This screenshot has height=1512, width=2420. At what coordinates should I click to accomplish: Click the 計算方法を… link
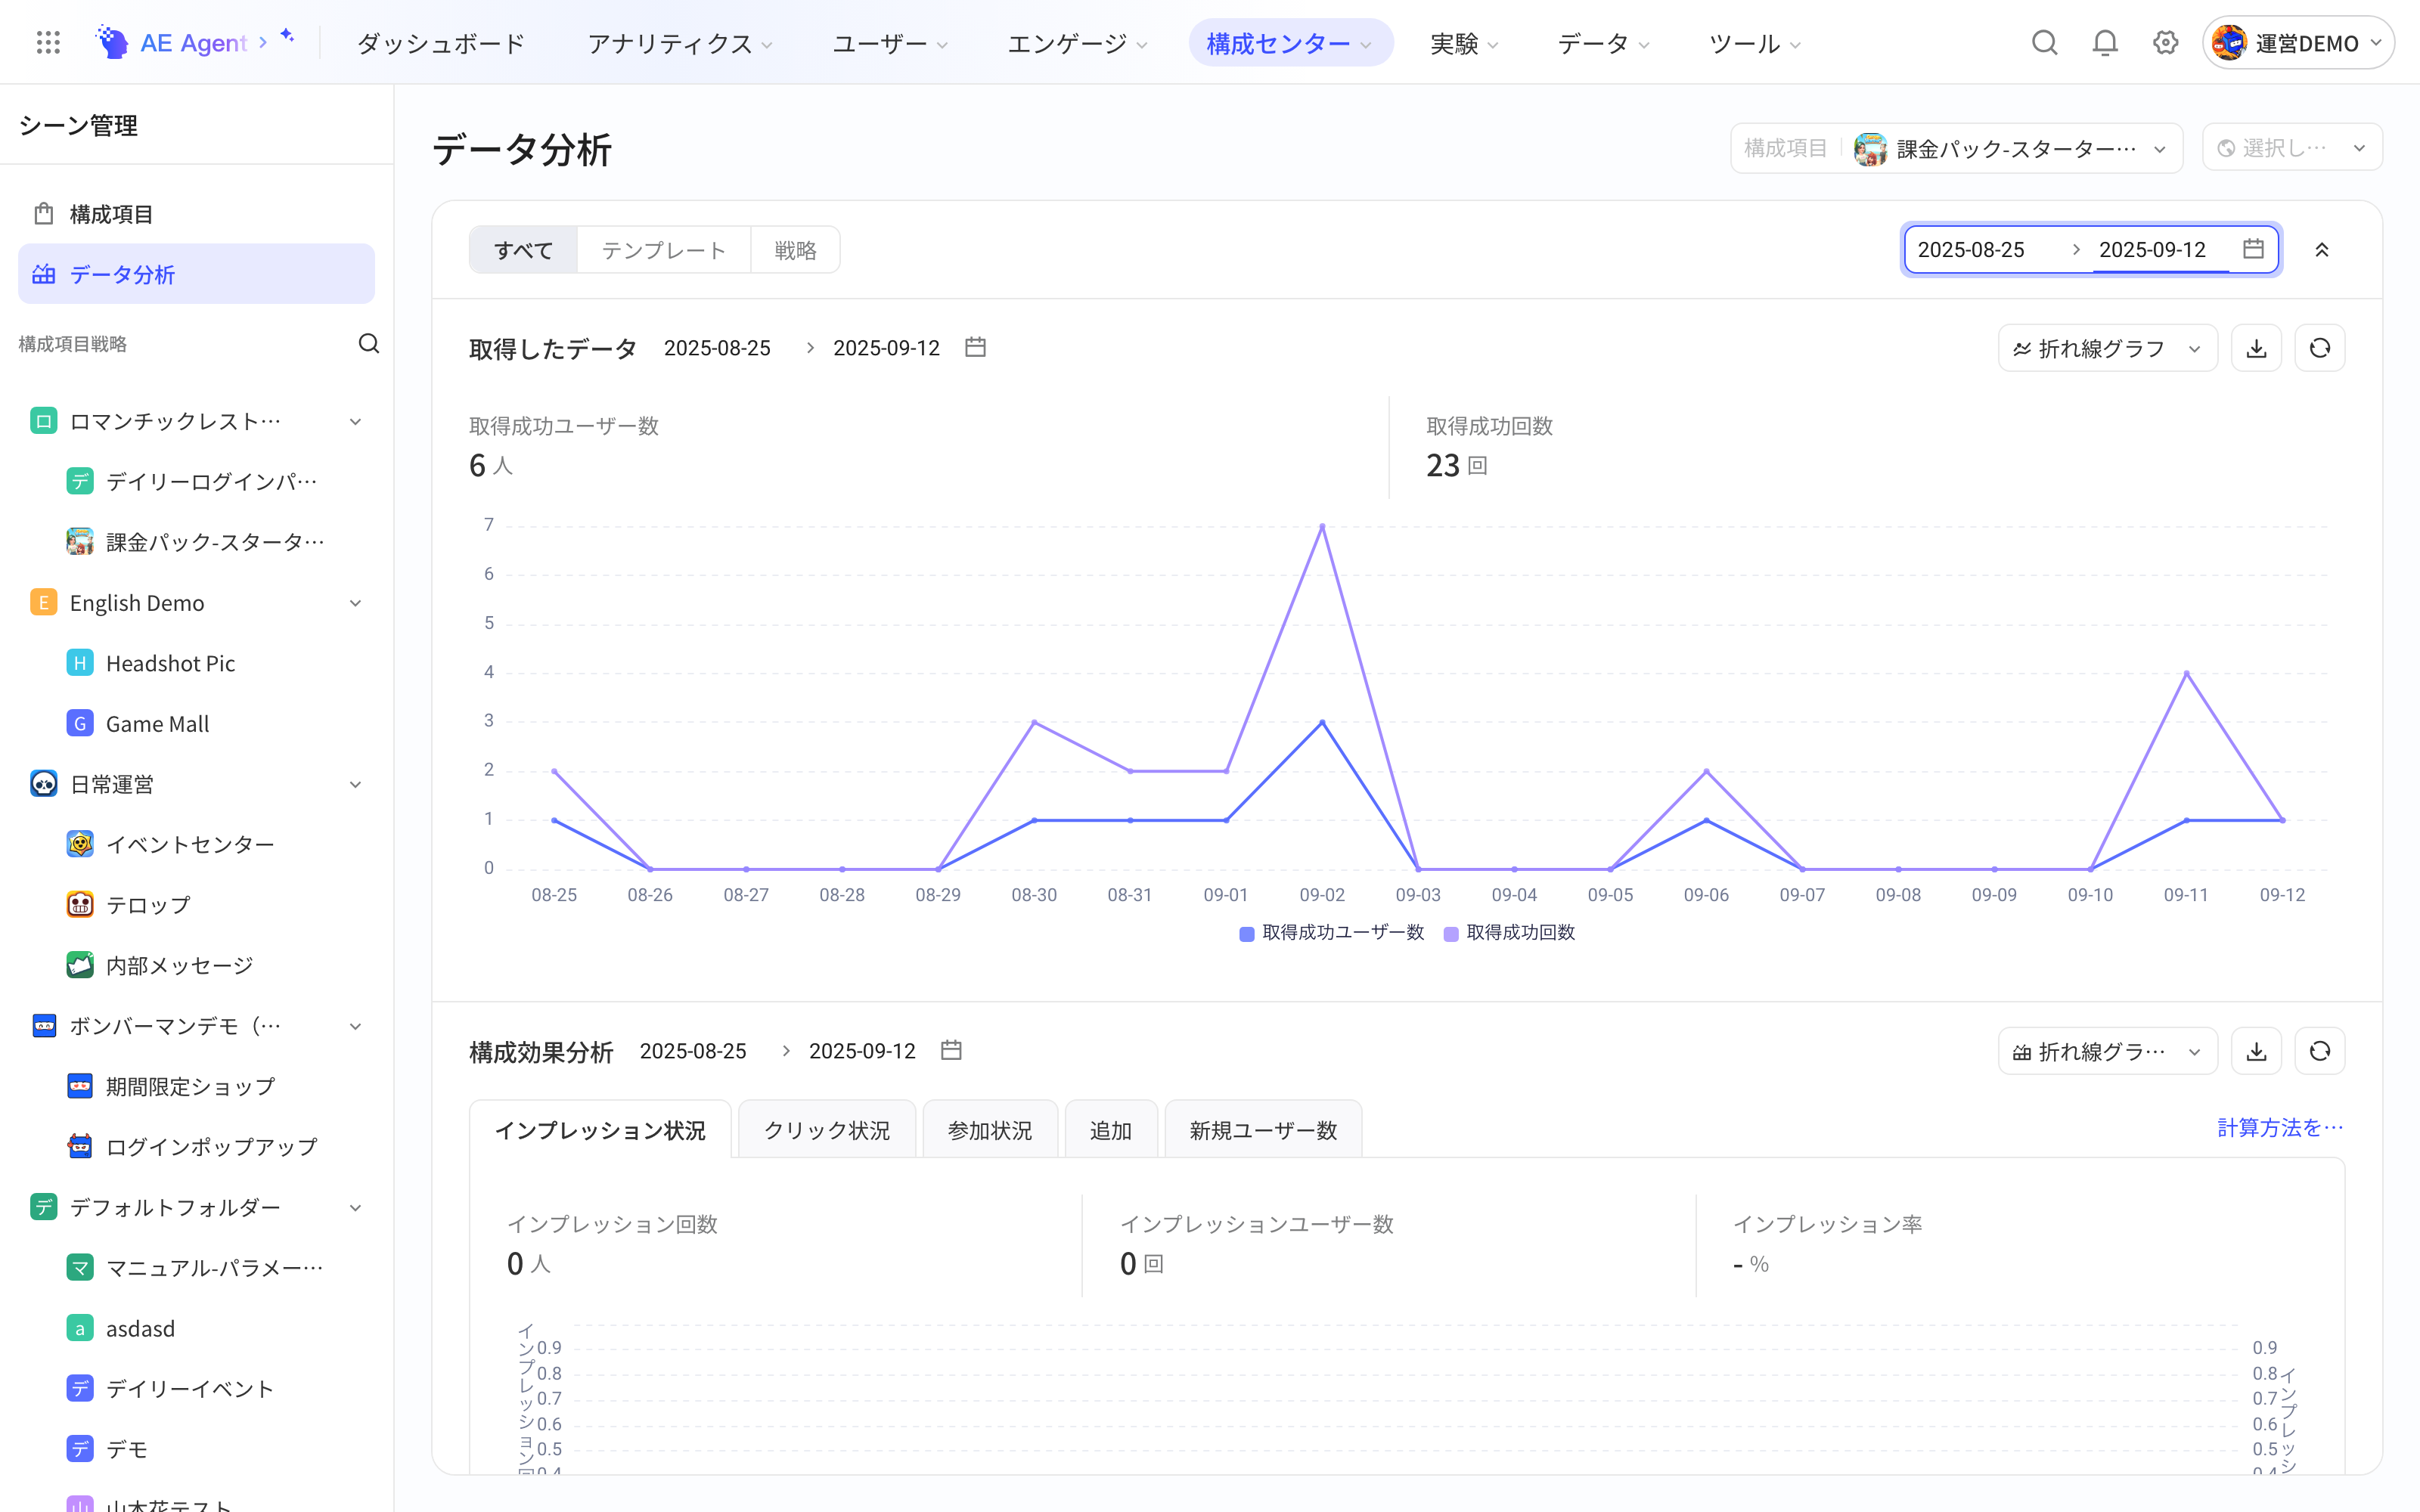(x=2280, y=1128)
